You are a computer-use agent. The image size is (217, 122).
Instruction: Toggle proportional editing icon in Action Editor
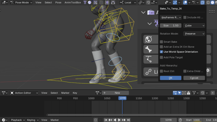click(x=212, y=93)
